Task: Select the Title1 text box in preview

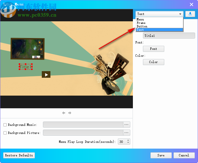Action: [26, 67]
